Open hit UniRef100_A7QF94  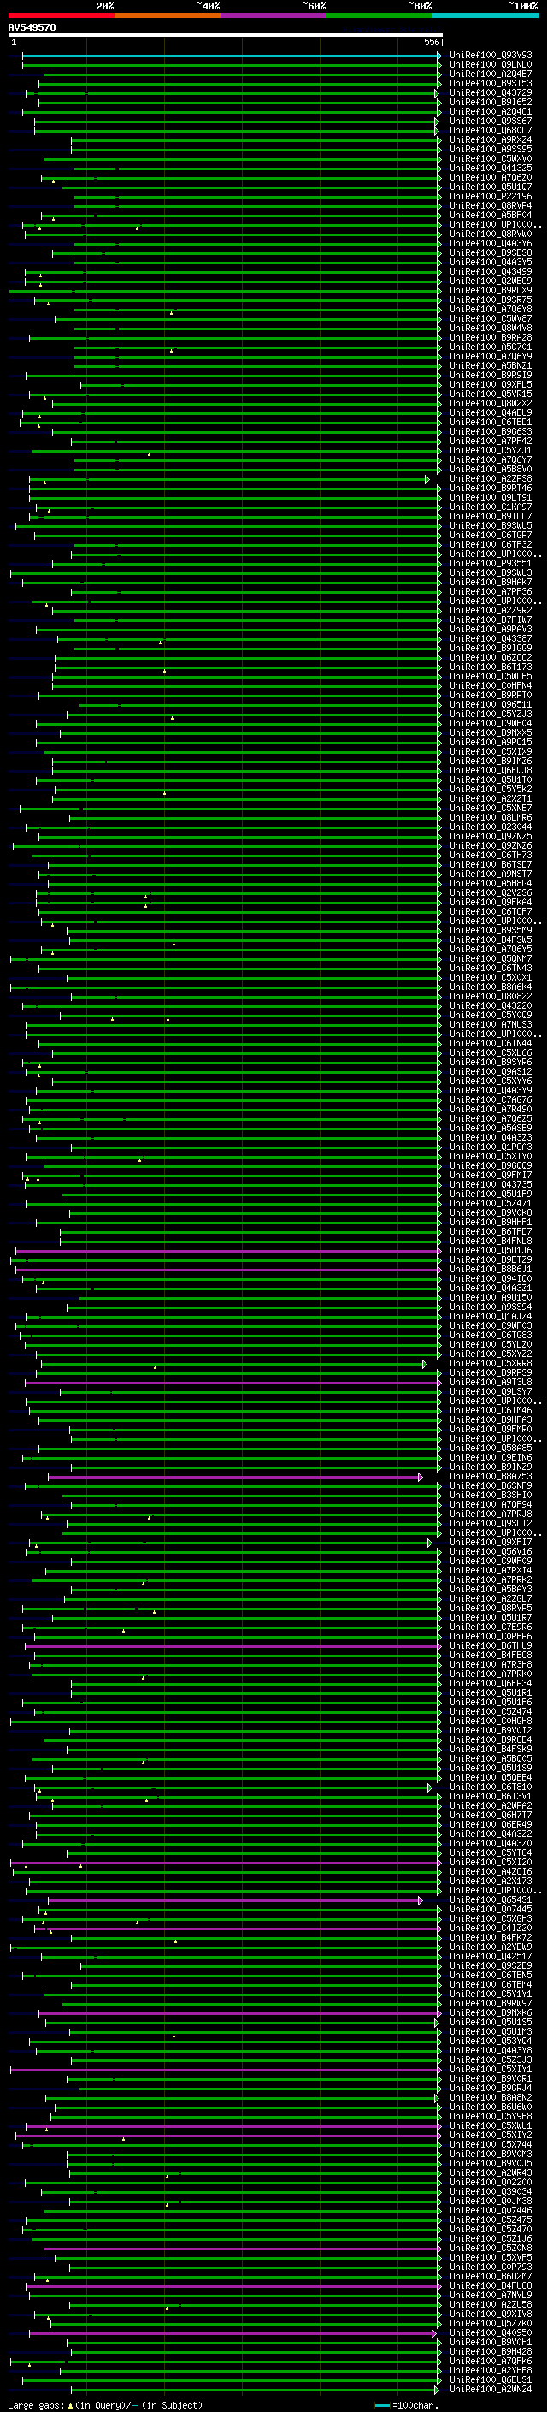coord(491,1505)
